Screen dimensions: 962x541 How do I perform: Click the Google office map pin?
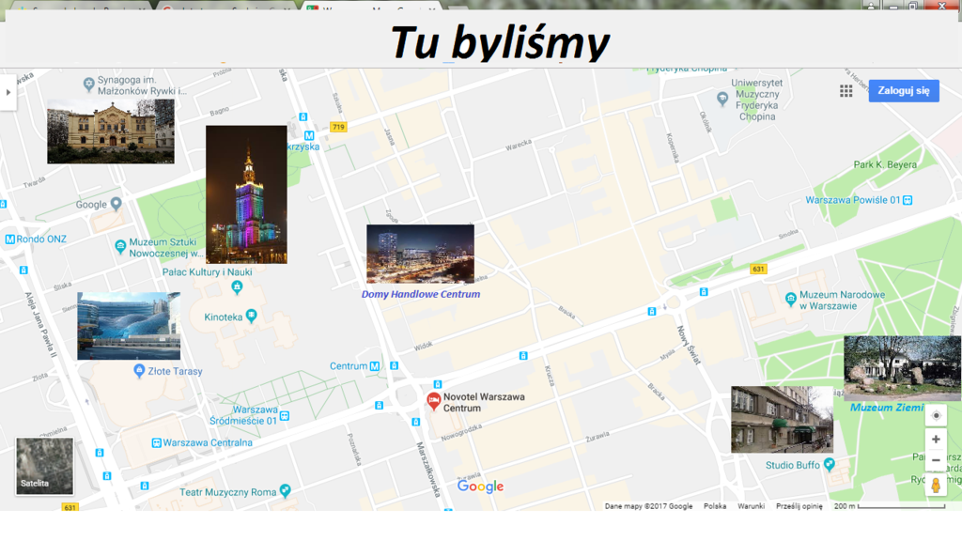coord(116,204)
